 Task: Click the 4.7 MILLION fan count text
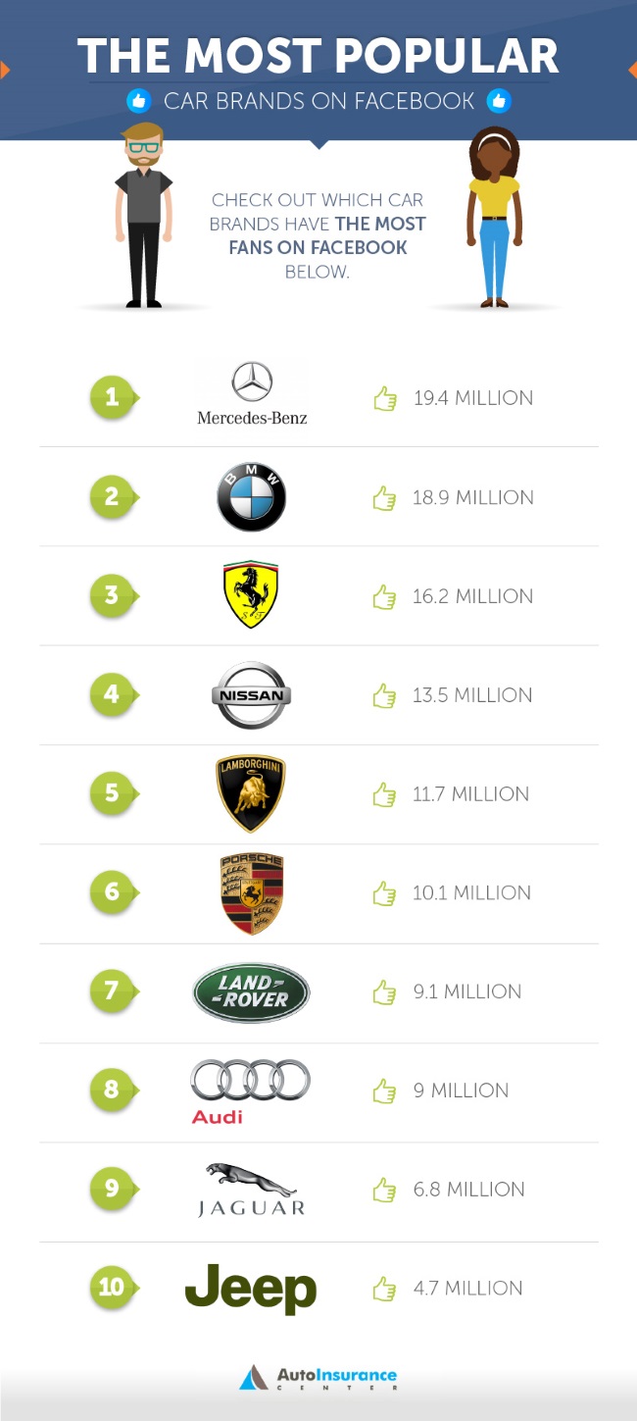467,1288
